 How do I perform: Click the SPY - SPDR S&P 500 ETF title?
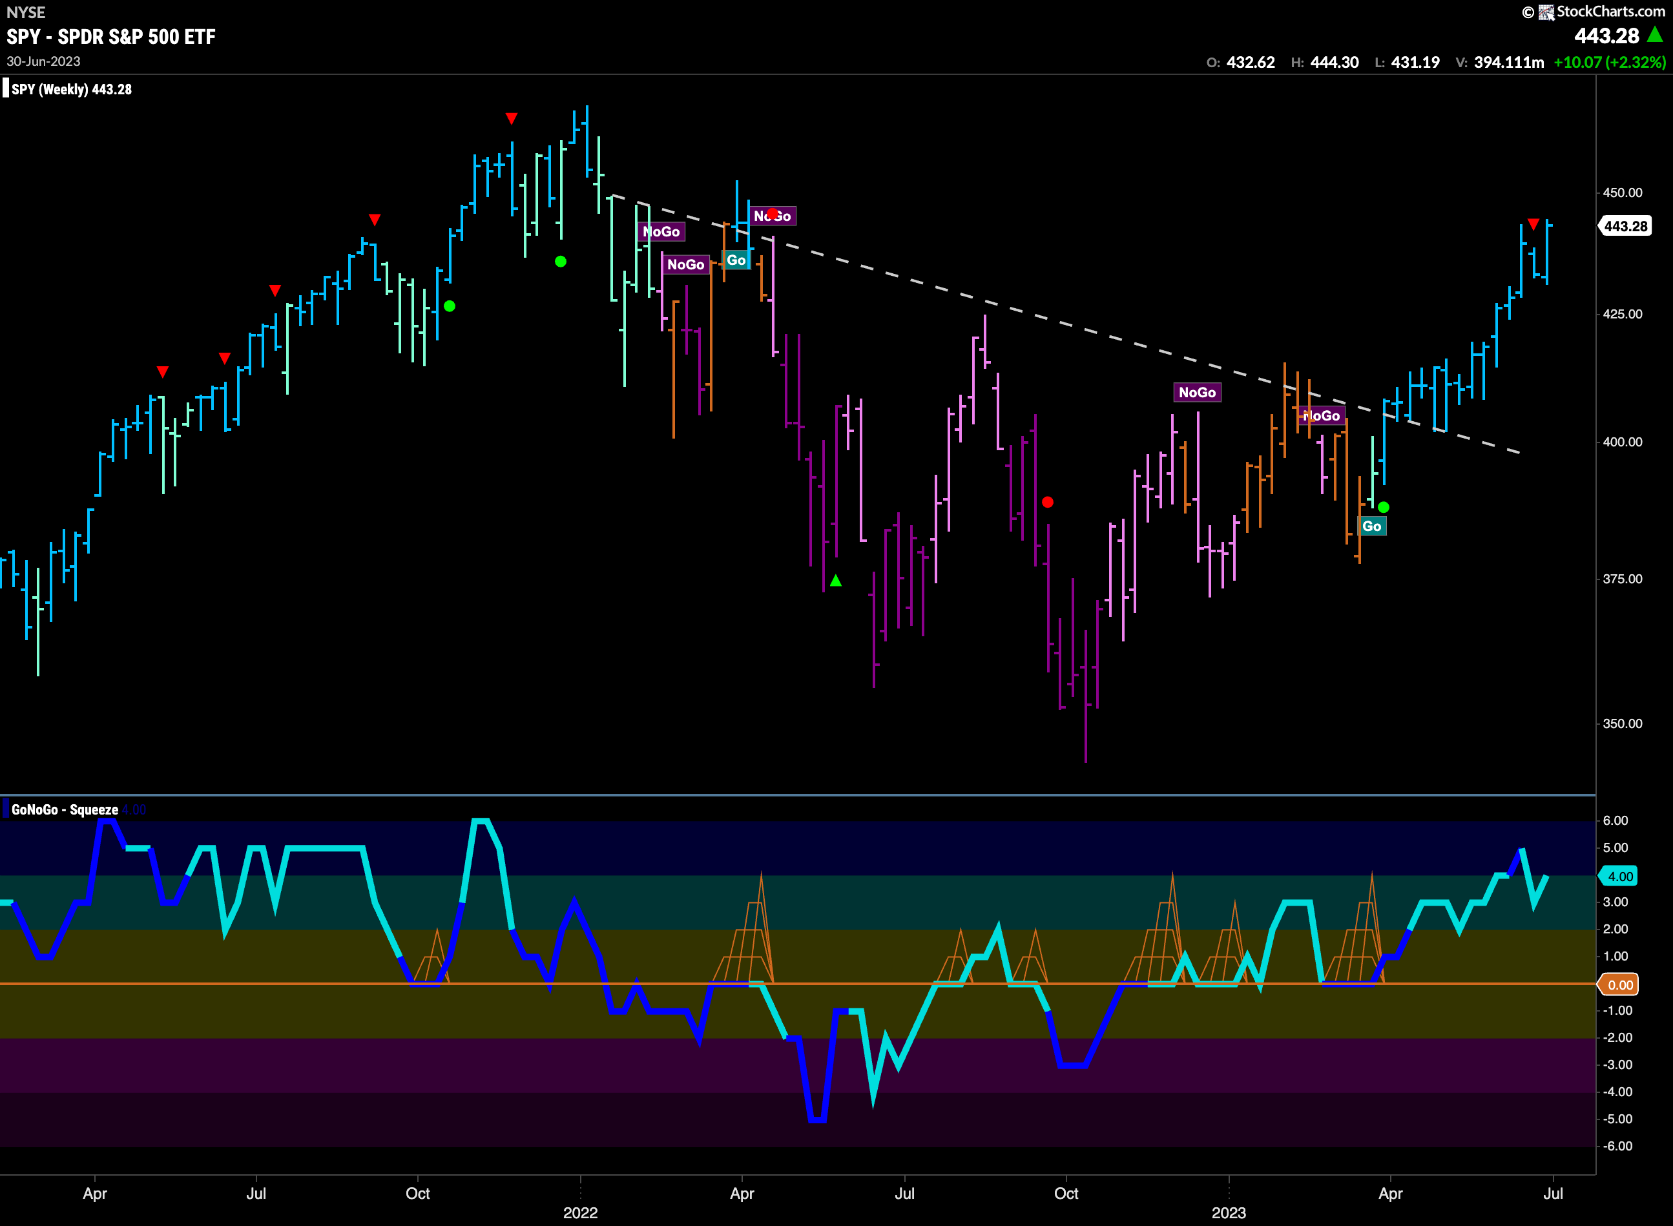(x=111, y=37)
